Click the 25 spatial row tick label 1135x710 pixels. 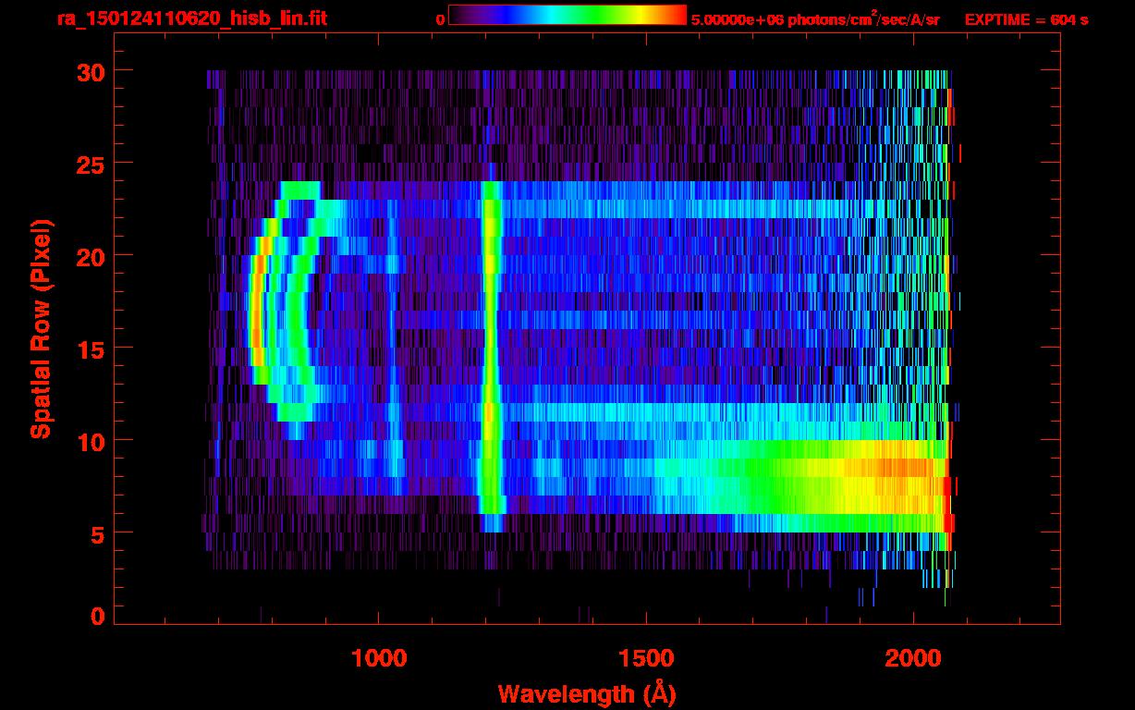pos(91,163)
